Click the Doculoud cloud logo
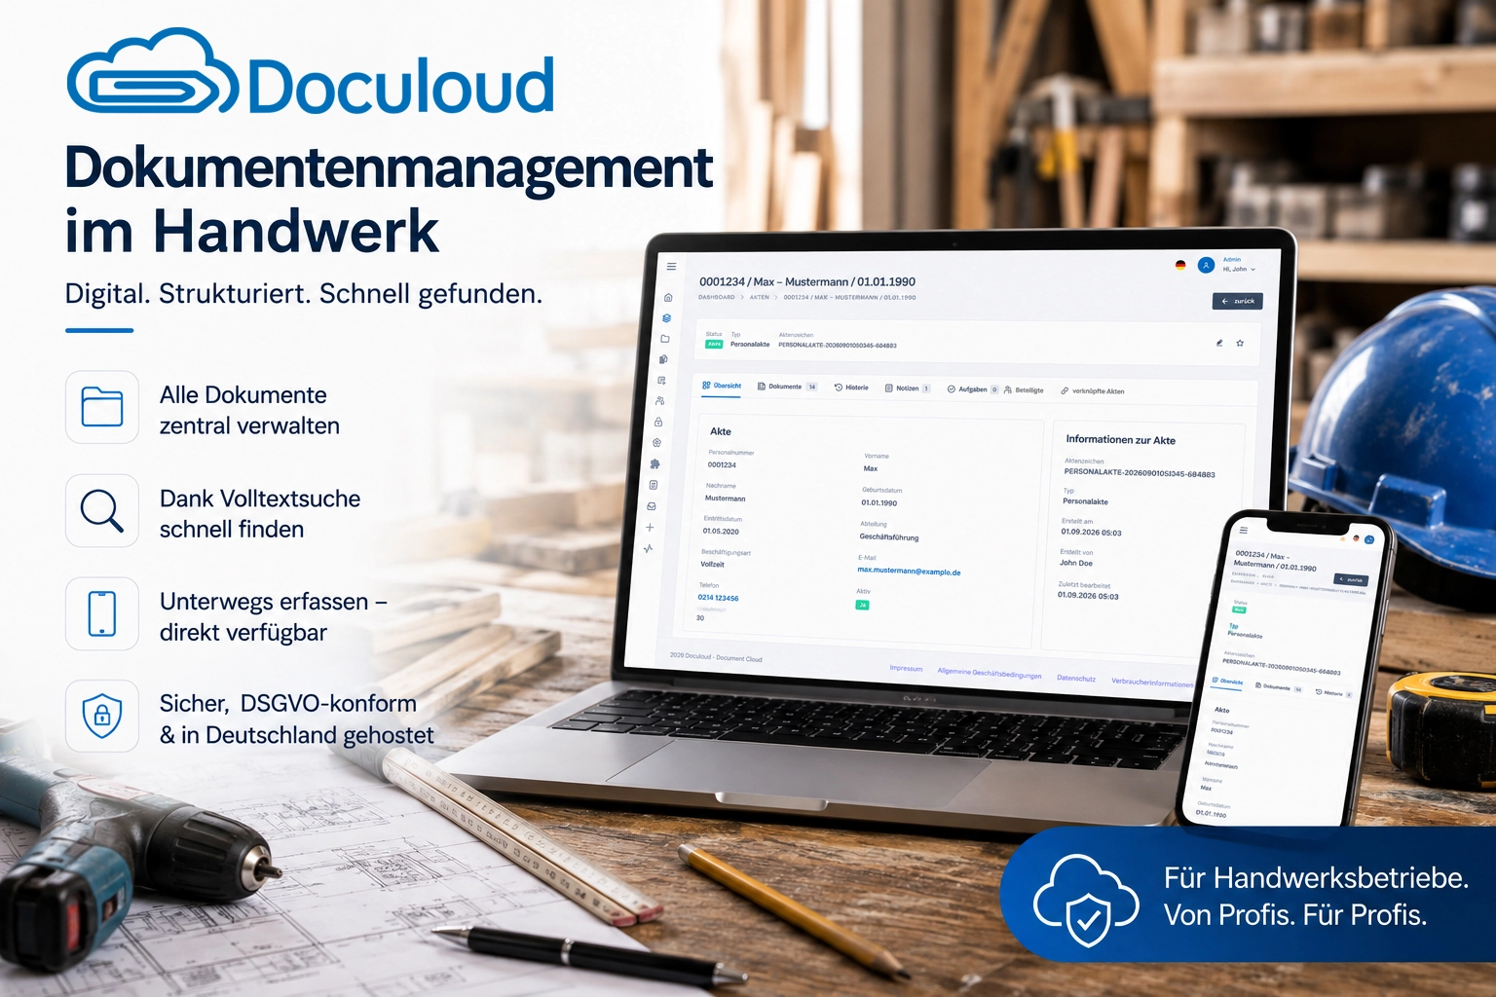This screenshot has width=1496, height=997. click(152, 72)
